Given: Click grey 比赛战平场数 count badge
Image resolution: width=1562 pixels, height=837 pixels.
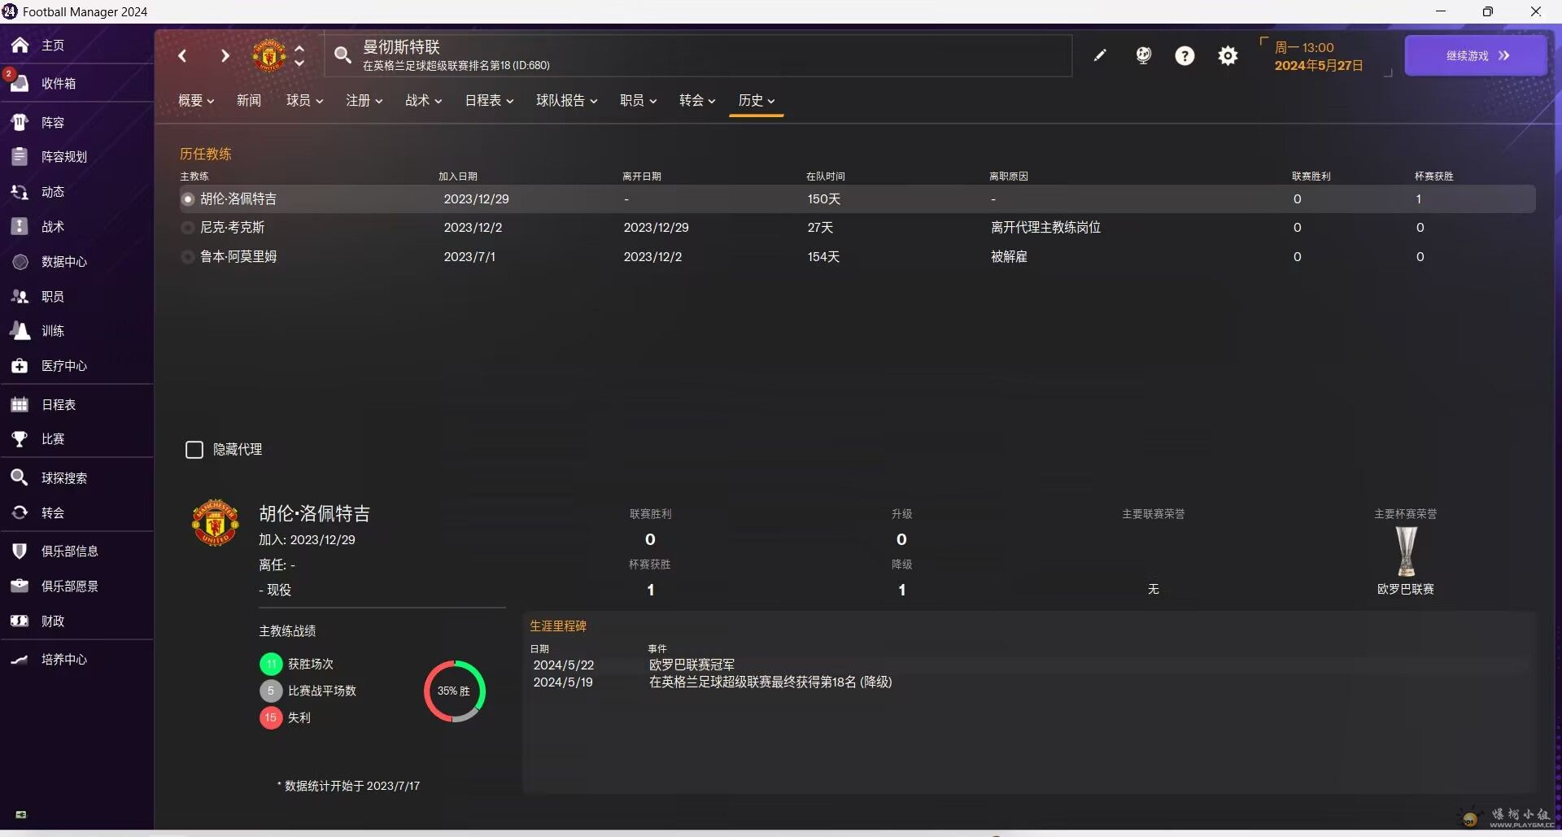Looking at the screenshot, I should (271, 691).
